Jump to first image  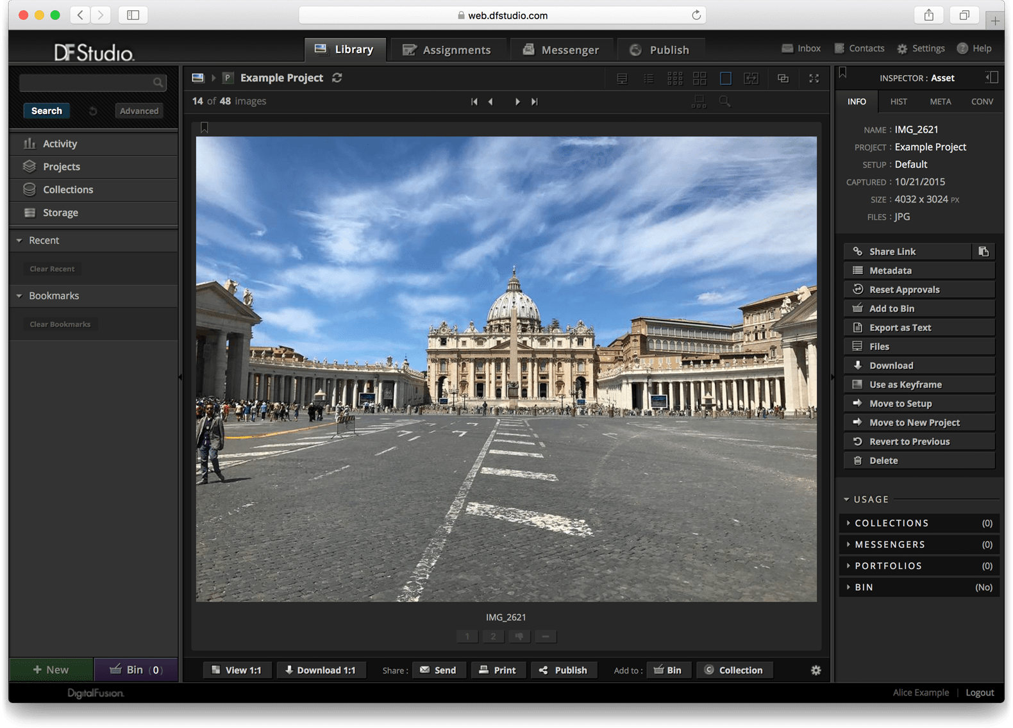click(x=474, y=101)
